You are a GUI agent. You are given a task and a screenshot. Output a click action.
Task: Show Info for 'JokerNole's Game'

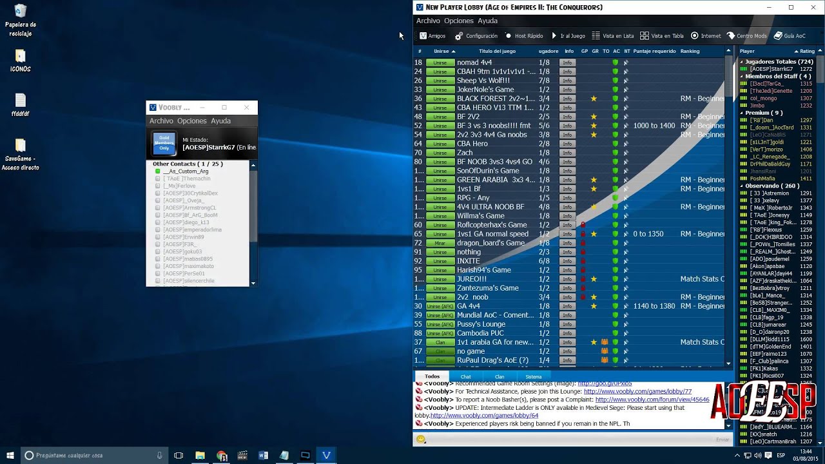tap(567, 90)
